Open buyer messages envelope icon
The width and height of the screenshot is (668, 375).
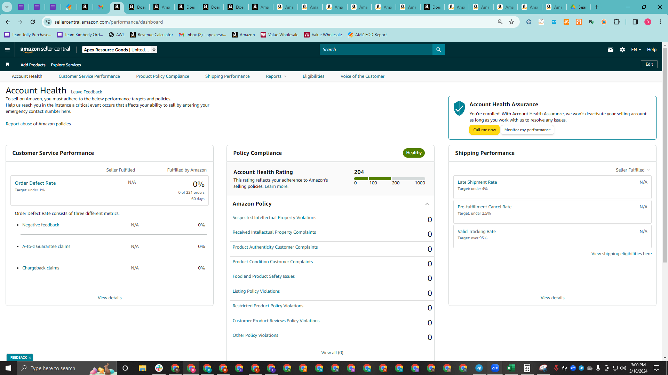610,50
